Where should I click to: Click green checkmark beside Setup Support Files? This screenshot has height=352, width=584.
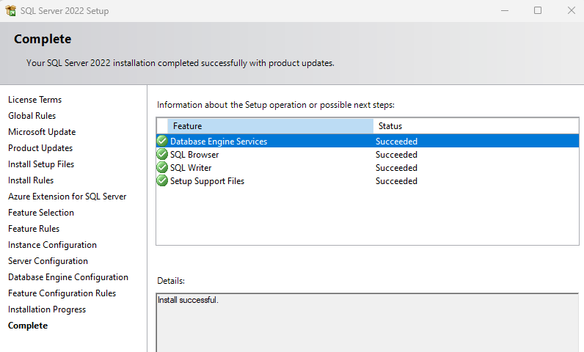(162, 181)
